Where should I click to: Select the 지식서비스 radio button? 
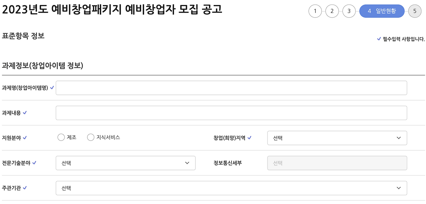click(x=91, y=137)
